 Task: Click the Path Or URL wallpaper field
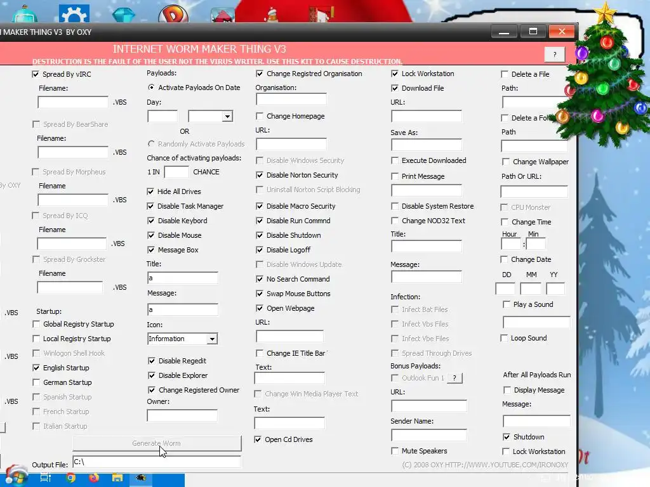coord(534,192)
